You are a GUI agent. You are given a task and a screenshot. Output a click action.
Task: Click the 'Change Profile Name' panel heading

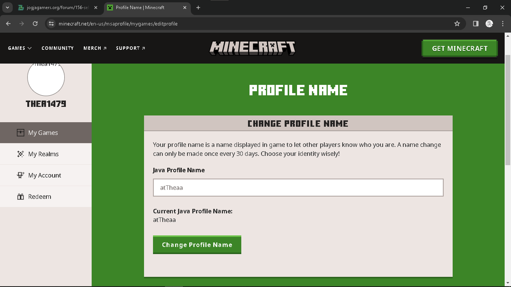pos(298,124)
